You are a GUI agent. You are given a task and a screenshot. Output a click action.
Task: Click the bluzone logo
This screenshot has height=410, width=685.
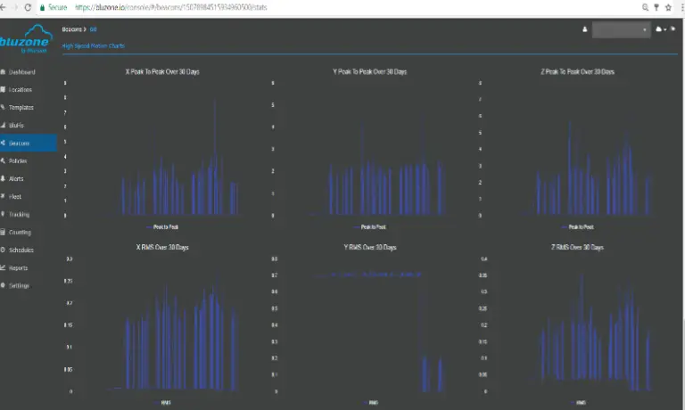tap(25, 39)
